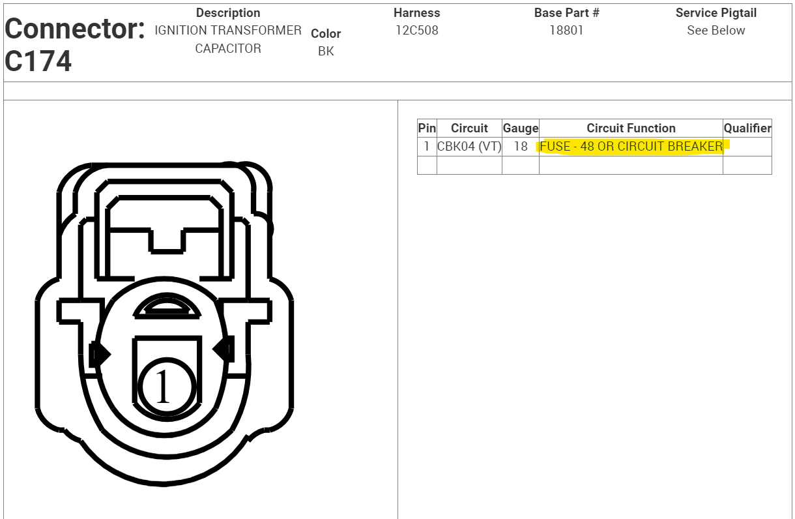Click the Color label in header
This screenshot has width=795, height=519.
tap(326, 33)
